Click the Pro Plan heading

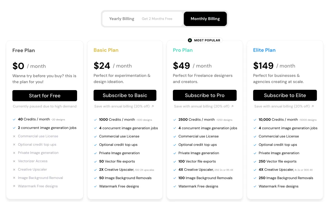click(183, 50)
